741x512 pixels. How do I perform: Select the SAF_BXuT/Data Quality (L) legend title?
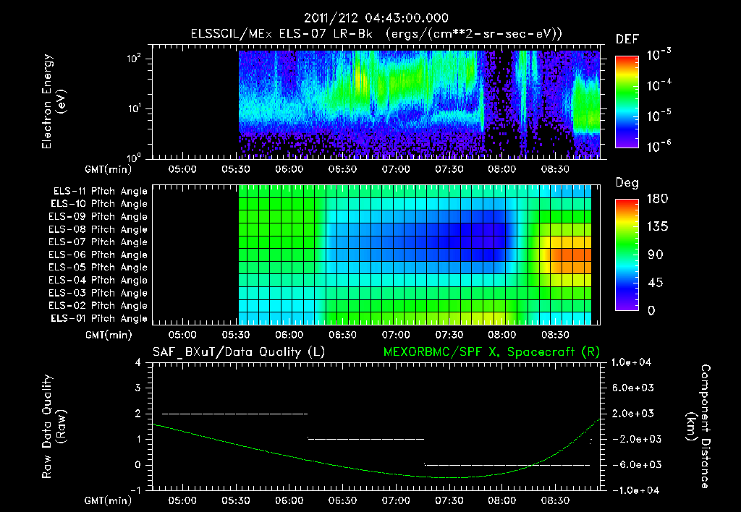click(239, 352)
